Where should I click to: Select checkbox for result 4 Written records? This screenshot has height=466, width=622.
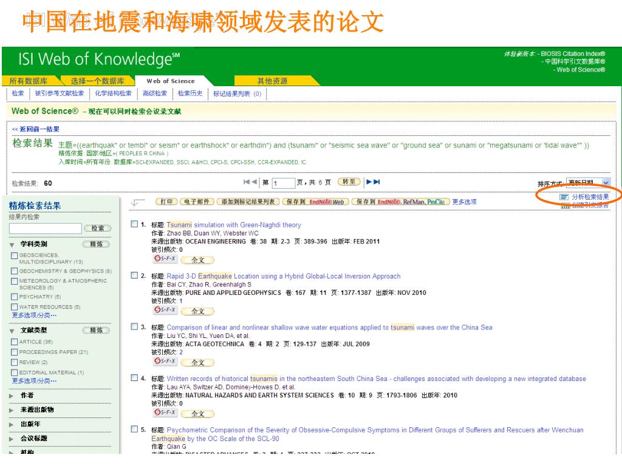[134, 378]
